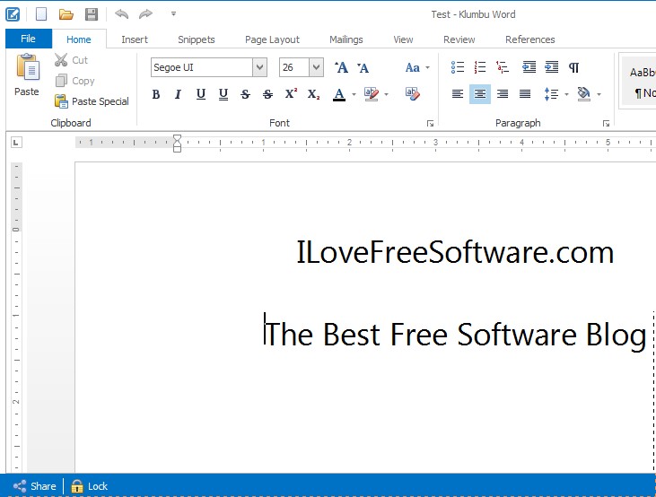Click the Segoe UI font name field

[202, 67]
